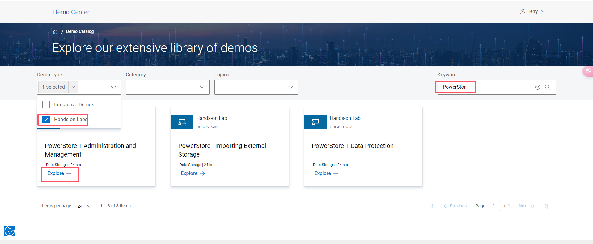Click lab icon on HOL-0515-03 card
This screenshot has height=244, width=593.
tap(182, 122)
